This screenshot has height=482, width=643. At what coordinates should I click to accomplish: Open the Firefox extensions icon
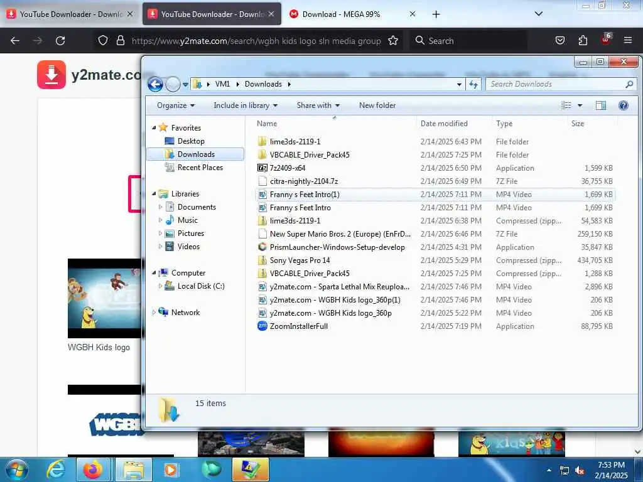point(583,41)
